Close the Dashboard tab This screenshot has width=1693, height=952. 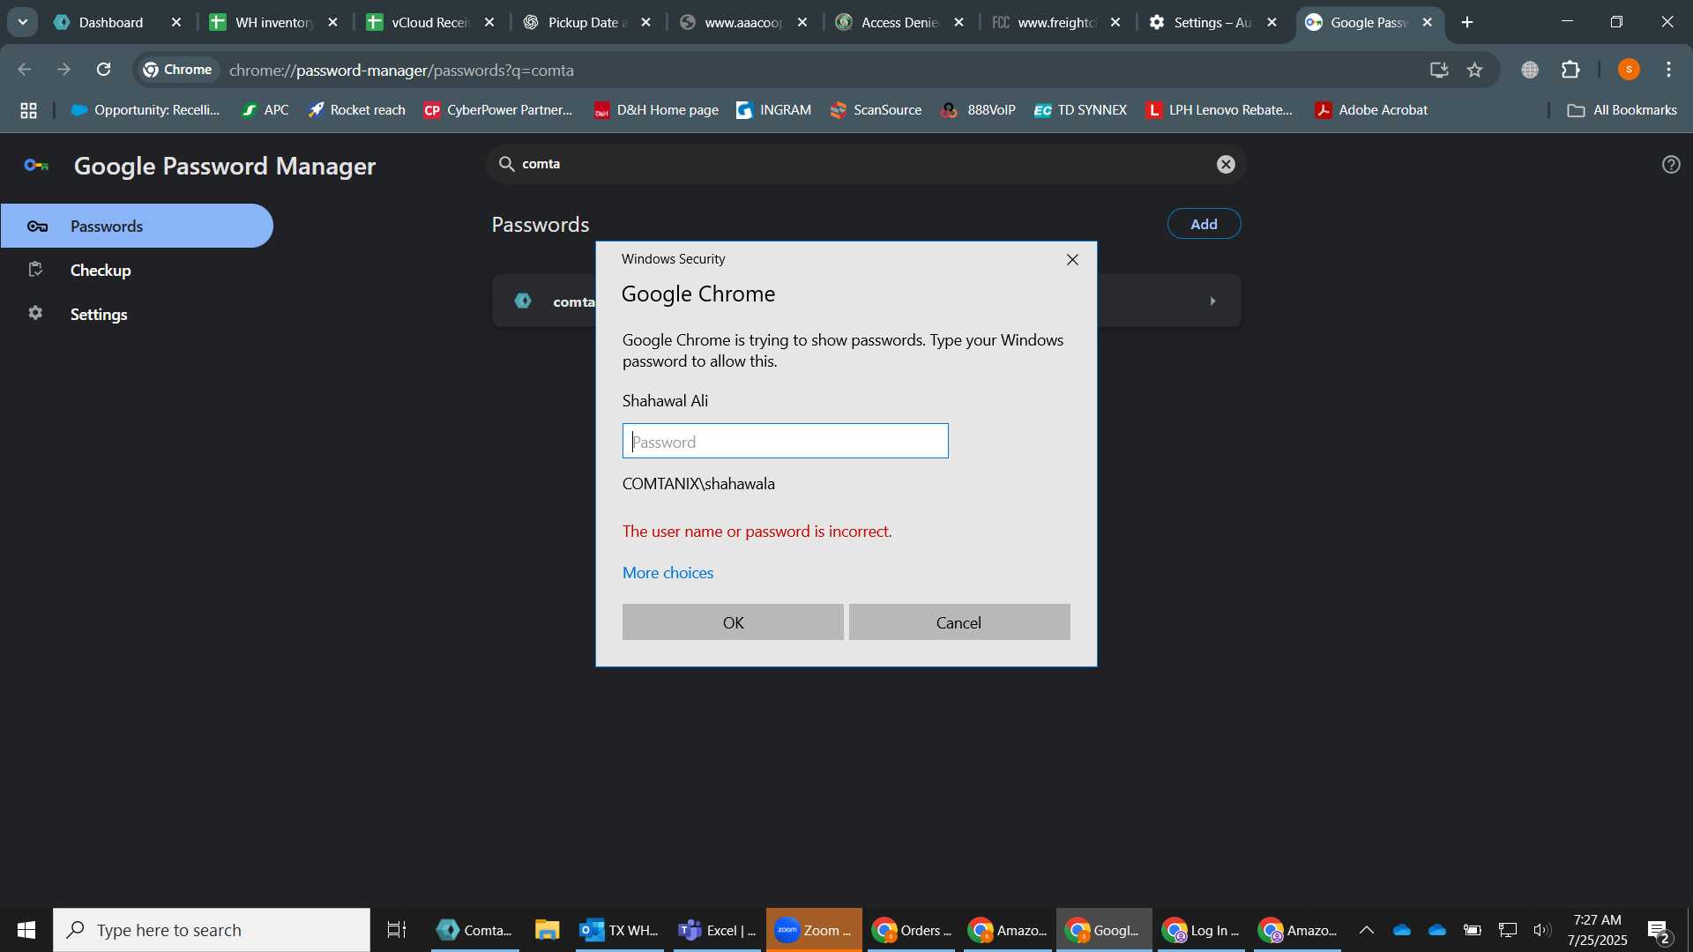[176, 22]
